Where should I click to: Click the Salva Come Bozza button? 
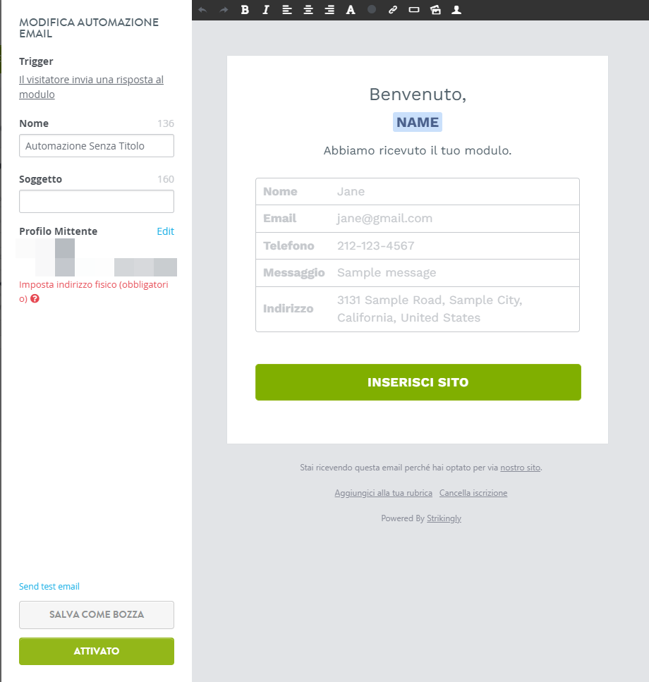pos(97,614)
